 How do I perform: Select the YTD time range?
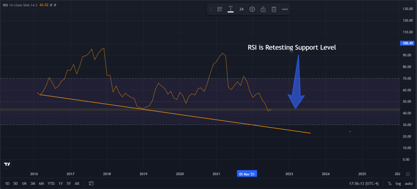(x=51, y=184)
